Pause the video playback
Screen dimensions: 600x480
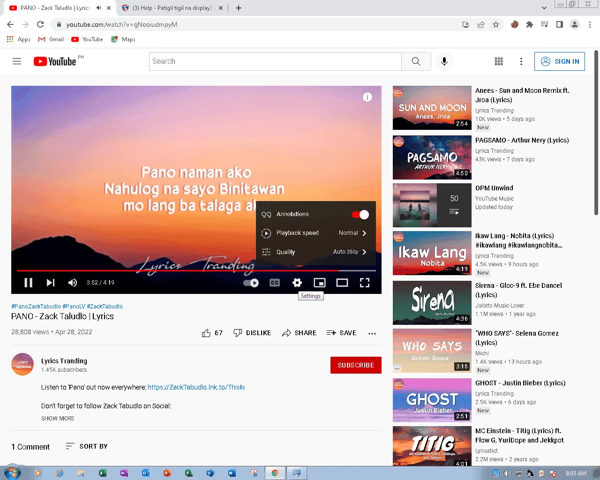pos(28,283)
